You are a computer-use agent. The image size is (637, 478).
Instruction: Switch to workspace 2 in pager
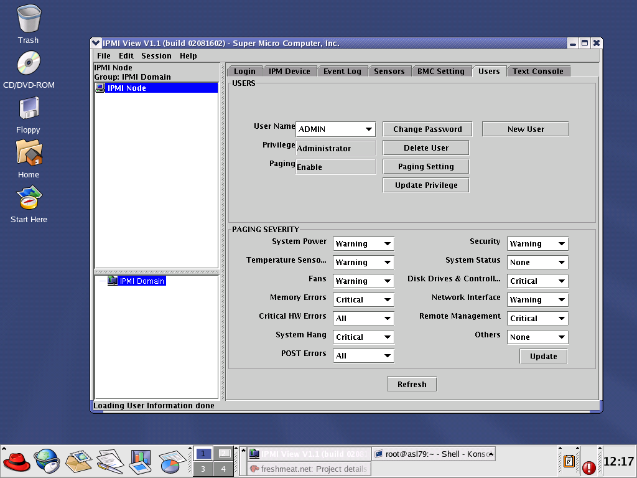point(223,454)
